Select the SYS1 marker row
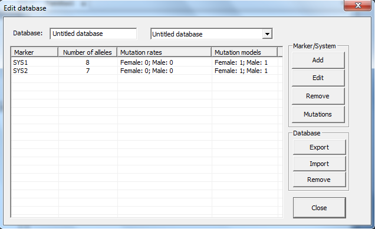 click(x=146, y=62)
